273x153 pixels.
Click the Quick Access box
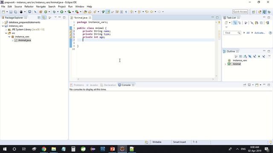click(x=240, y=12)
